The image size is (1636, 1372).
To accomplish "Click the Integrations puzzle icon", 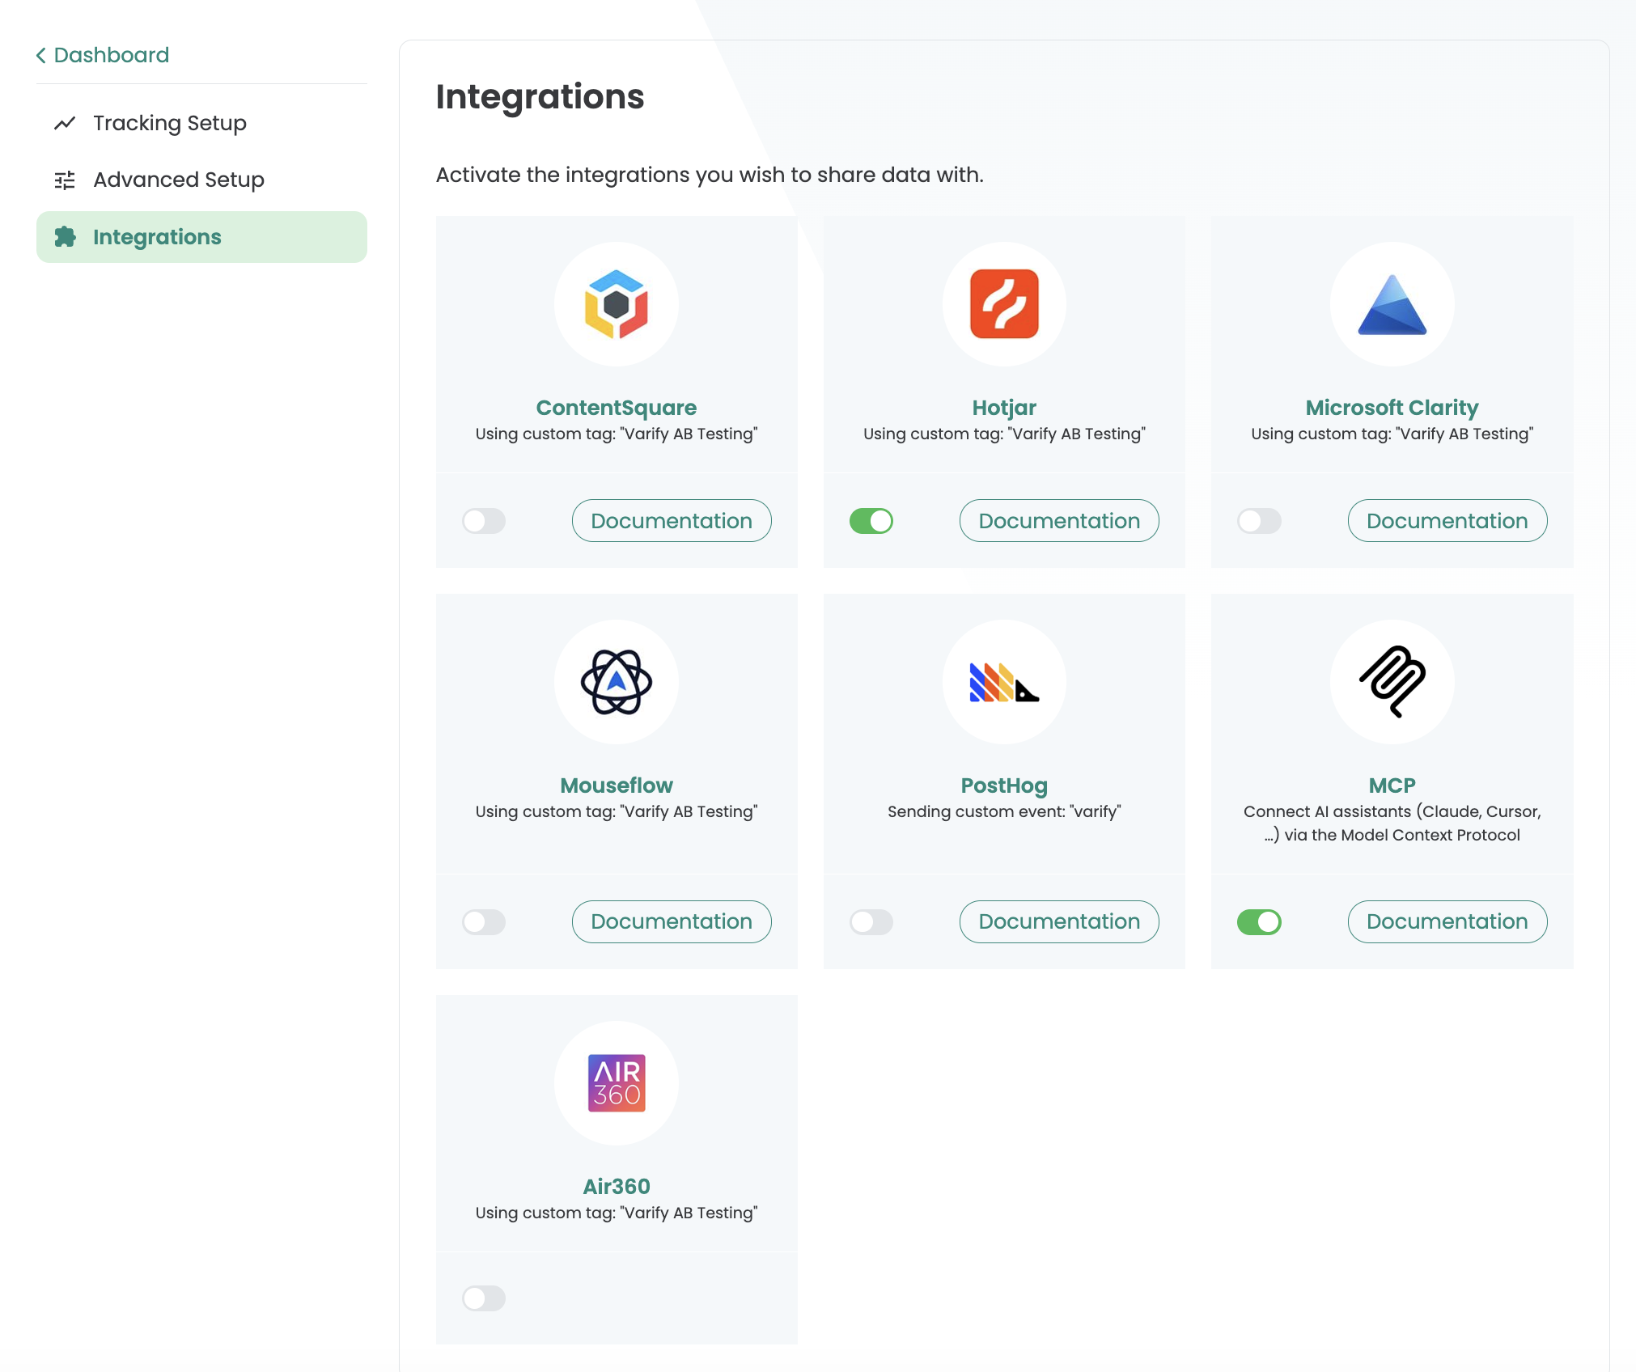I will pyautogui.click(x=65, y=237).
